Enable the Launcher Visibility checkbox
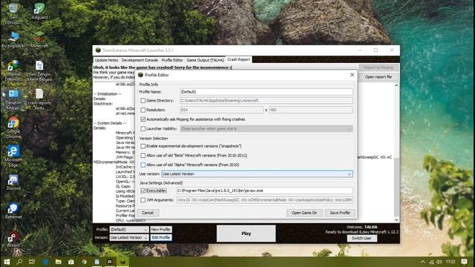475x267 pixels. [142, 128]
